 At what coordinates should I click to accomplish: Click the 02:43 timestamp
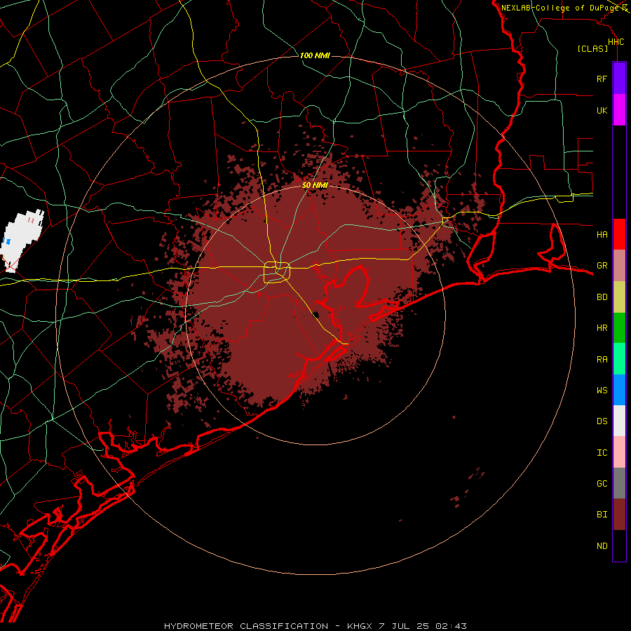click(451, 626)
